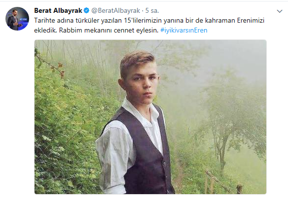288x202 pixels.
Task: Expand the tweet options chevron
Action: click(x=280, y=11)
